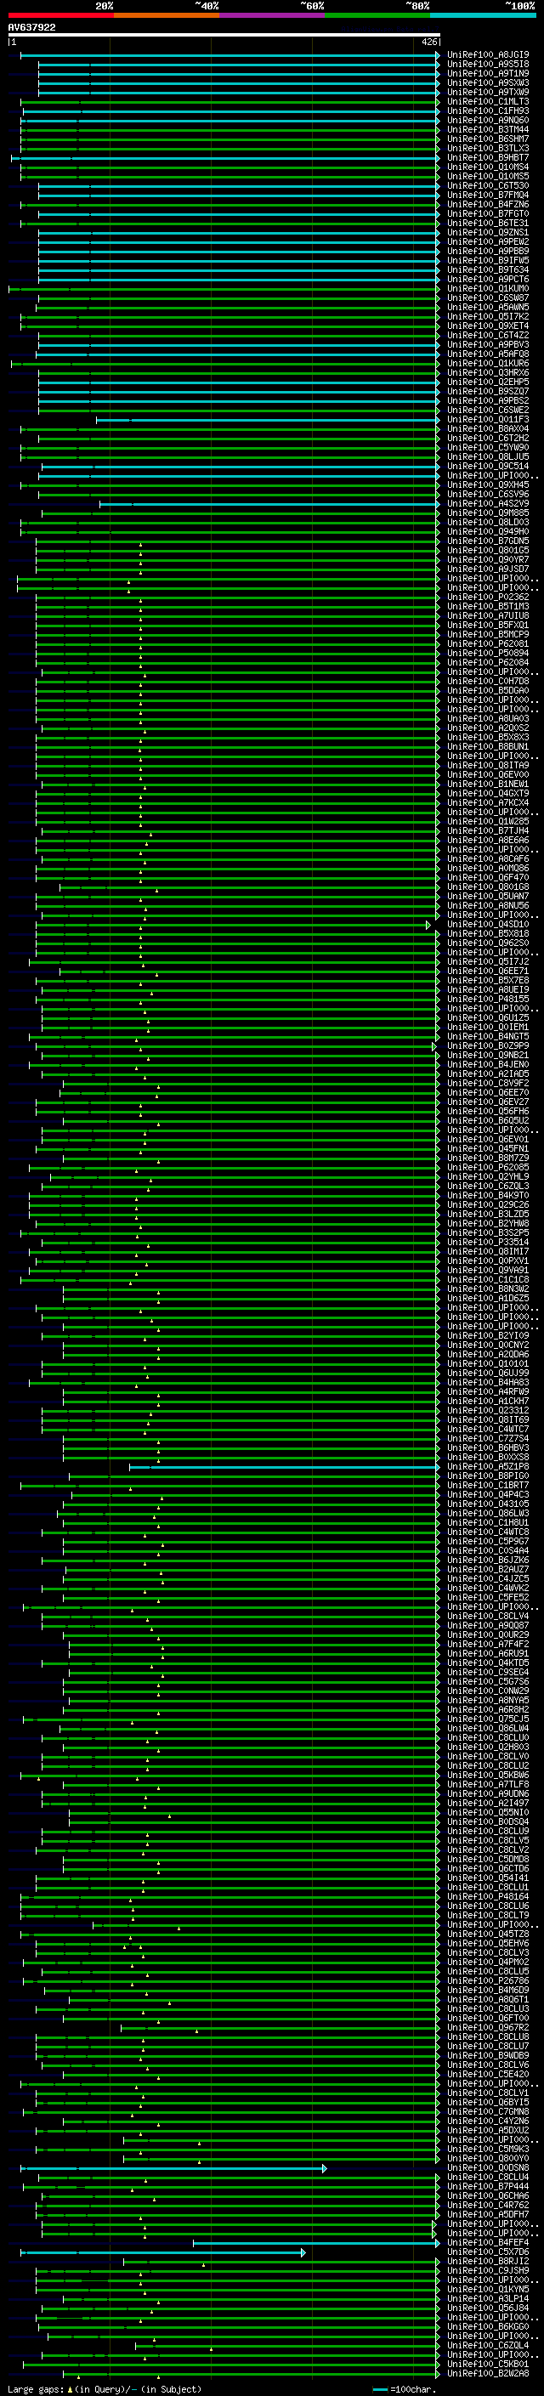
Task: Select hit label UniRef100_Q6CTD6
Action: (487, 1867)
